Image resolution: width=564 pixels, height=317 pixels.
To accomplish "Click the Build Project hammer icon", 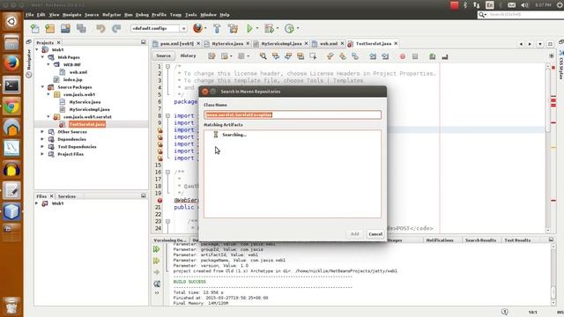I will coord(217,28).
